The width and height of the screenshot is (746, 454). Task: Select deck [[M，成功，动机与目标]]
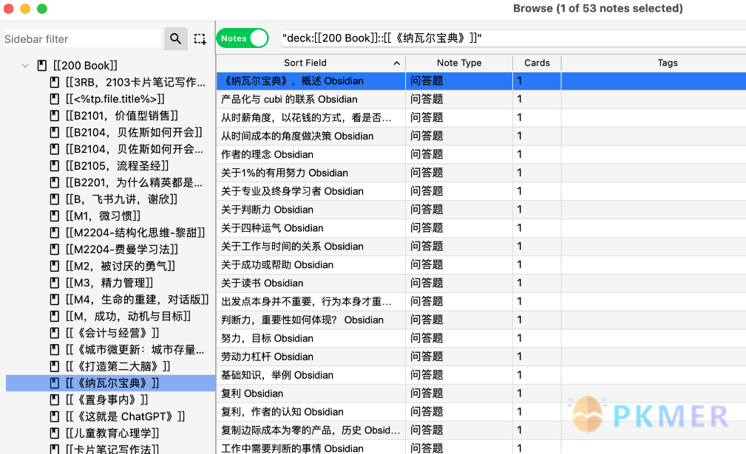pyautogui.click(x=128, y=316)
